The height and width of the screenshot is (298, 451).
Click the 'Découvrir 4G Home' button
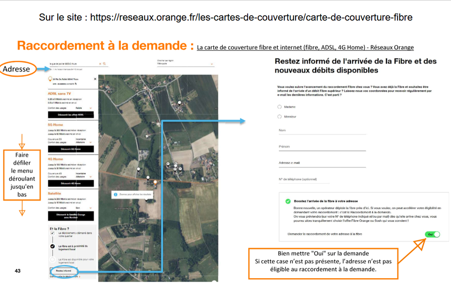point(71,183)
